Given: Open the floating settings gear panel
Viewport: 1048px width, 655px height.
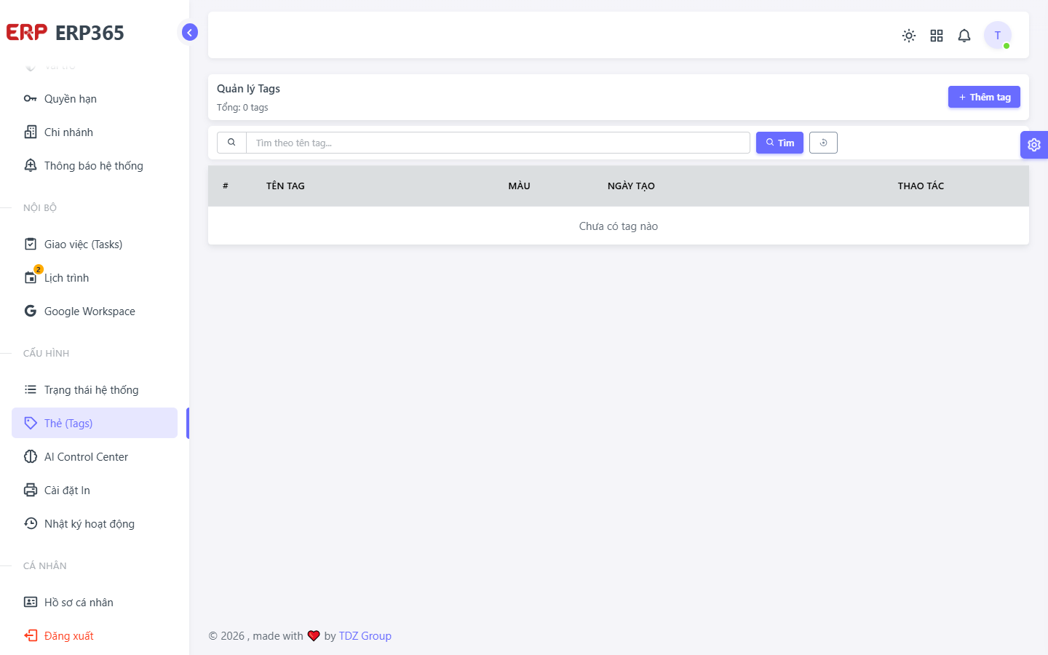Looking at the screenshot, I should (1034, 145).
